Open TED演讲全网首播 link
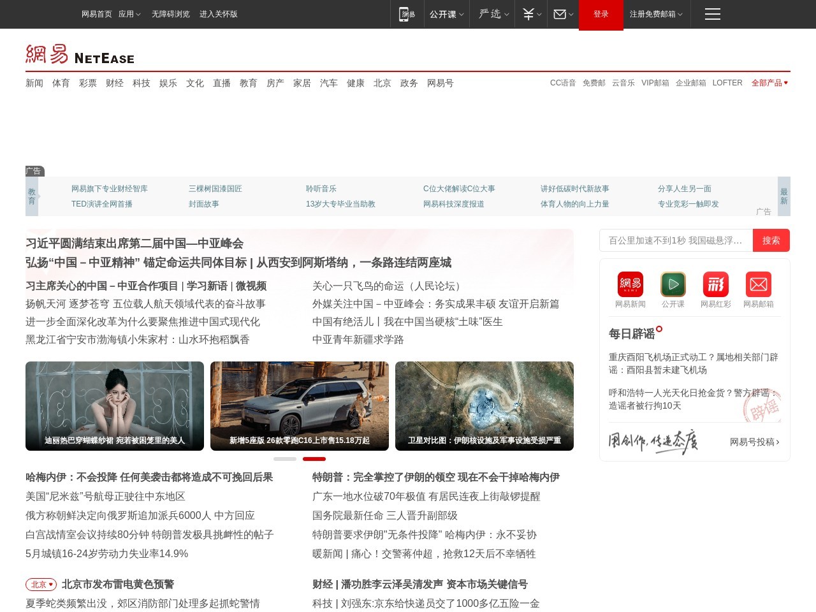 (102, 204)
